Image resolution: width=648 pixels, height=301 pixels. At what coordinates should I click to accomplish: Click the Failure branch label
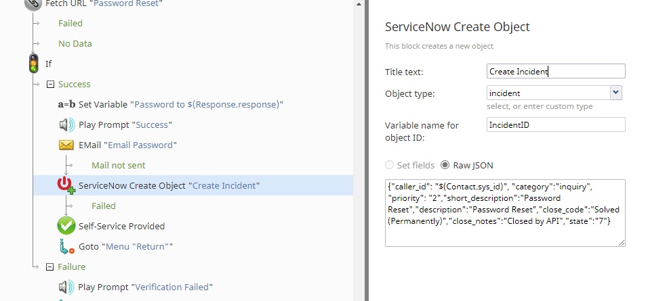[x=71, y=267]
